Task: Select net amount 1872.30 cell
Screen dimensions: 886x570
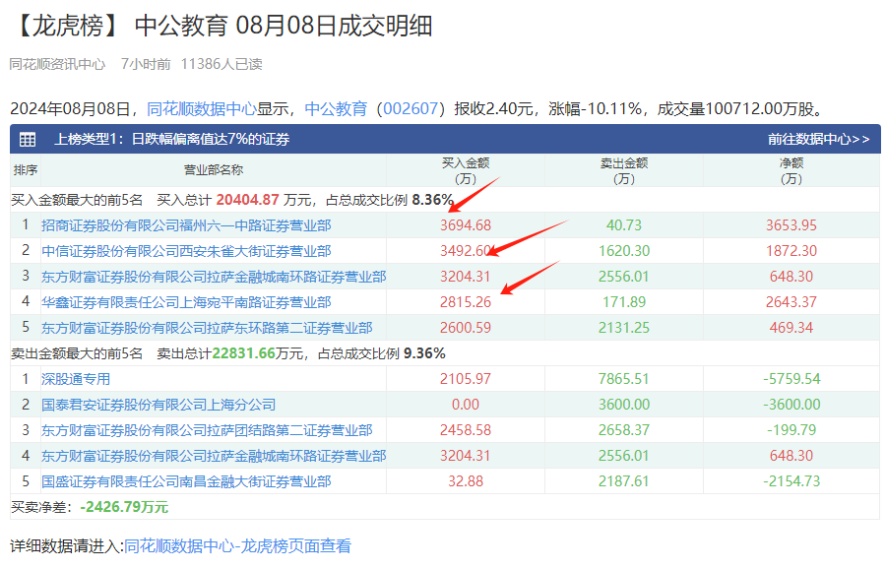Action: pyautogui.click(x=791, y=251)
